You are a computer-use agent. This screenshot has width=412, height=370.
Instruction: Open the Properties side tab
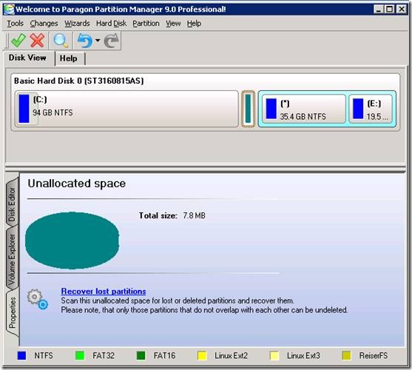pyautogui.click(x=12, y=312)
